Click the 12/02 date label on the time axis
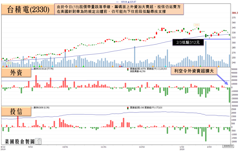Image resolution: width=240 pixels, height=151 pixels. (142, 147)
